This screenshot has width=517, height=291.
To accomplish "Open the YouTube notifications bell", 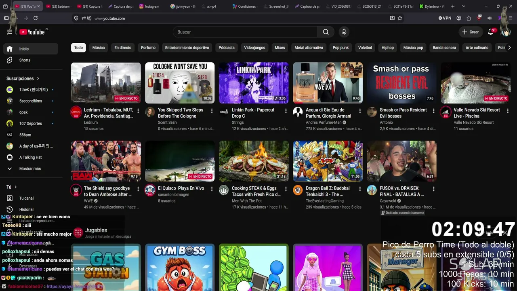I will (491, 32).
